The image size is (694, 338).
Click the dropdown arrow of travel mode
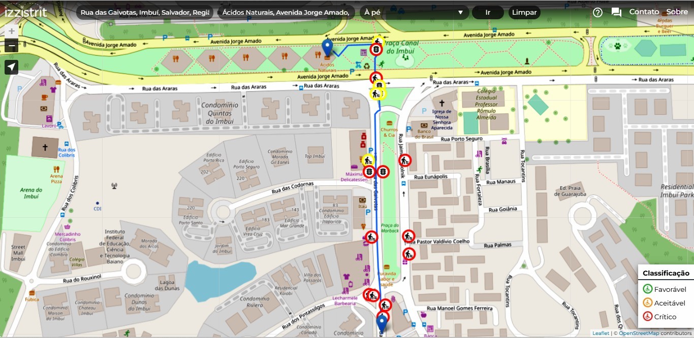(460, 13)
